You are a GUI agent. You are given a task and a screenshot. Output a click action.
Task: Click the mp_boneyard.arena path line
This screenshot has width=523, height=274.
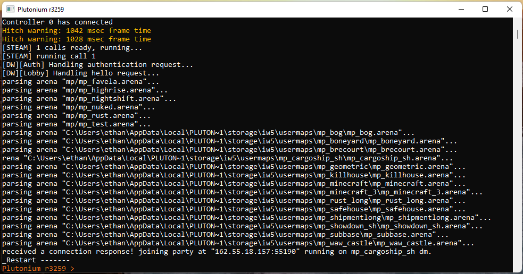pos(229,141)
